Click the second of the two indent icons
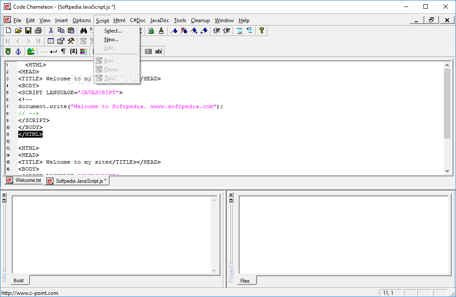This screenshot has width=456, height=297. [x=226, y=30]
